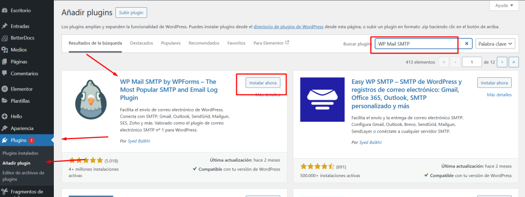525x197 pixels.
Task: Click the Comentarios speech bubble icon
Action: (x=5, y=74)
